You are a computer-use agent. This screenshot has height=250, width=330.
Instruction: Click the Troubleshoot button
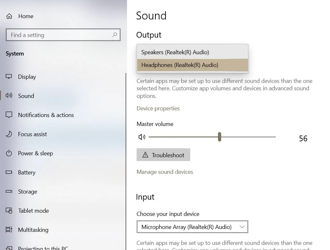point(163,155)
